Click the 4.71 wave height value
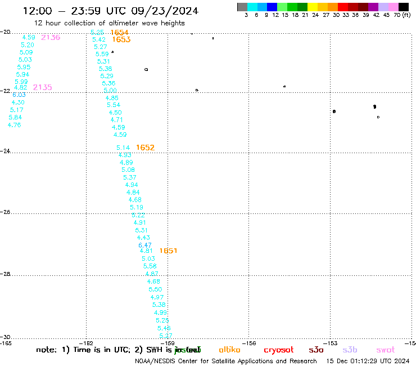Viewport: 416px width, 366px height. (117, 120)
